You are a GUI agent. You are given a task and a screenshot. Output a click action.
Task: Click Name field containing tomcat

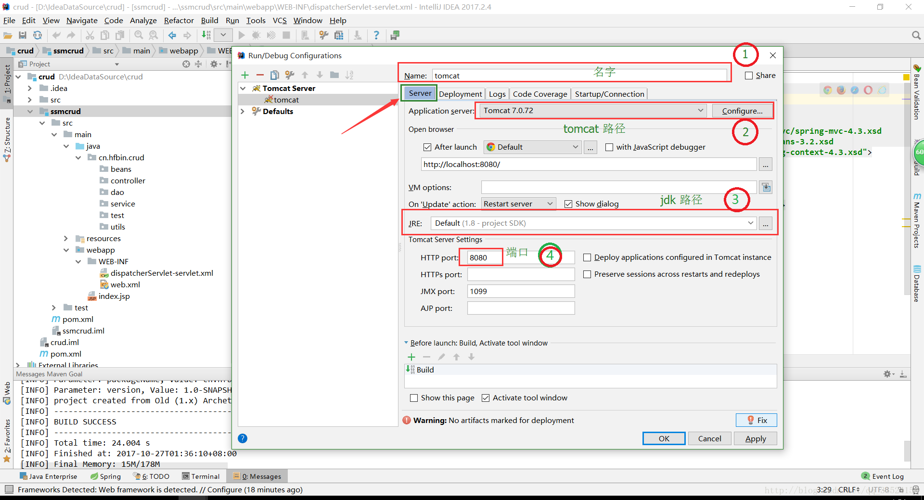coord(579,76)
